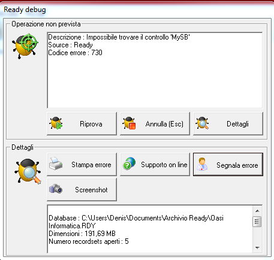Image resolution: width=274 pixels, height=260 pixels.
Task: Click the scrollbar thumb in the database details box
Action: click(257, 222)
